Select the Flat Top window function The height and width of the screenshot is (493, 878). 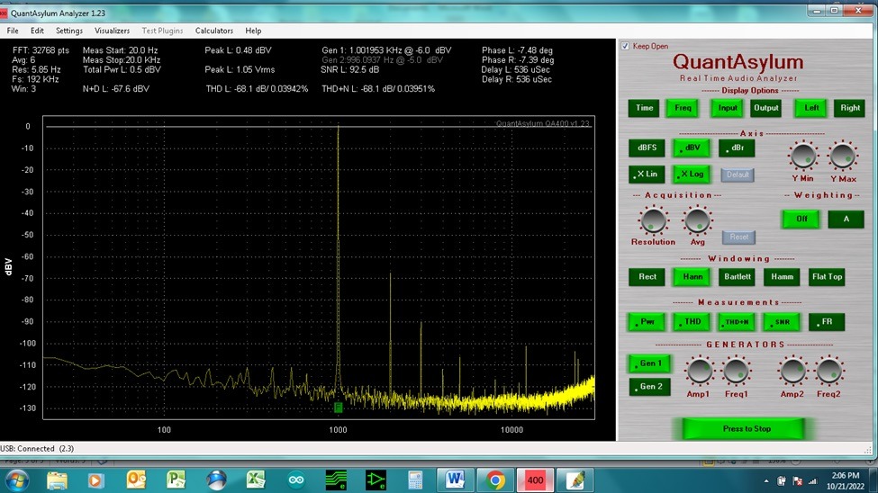coord(827,276)
